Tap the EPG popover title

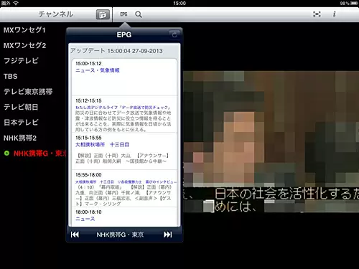[124, 34]
